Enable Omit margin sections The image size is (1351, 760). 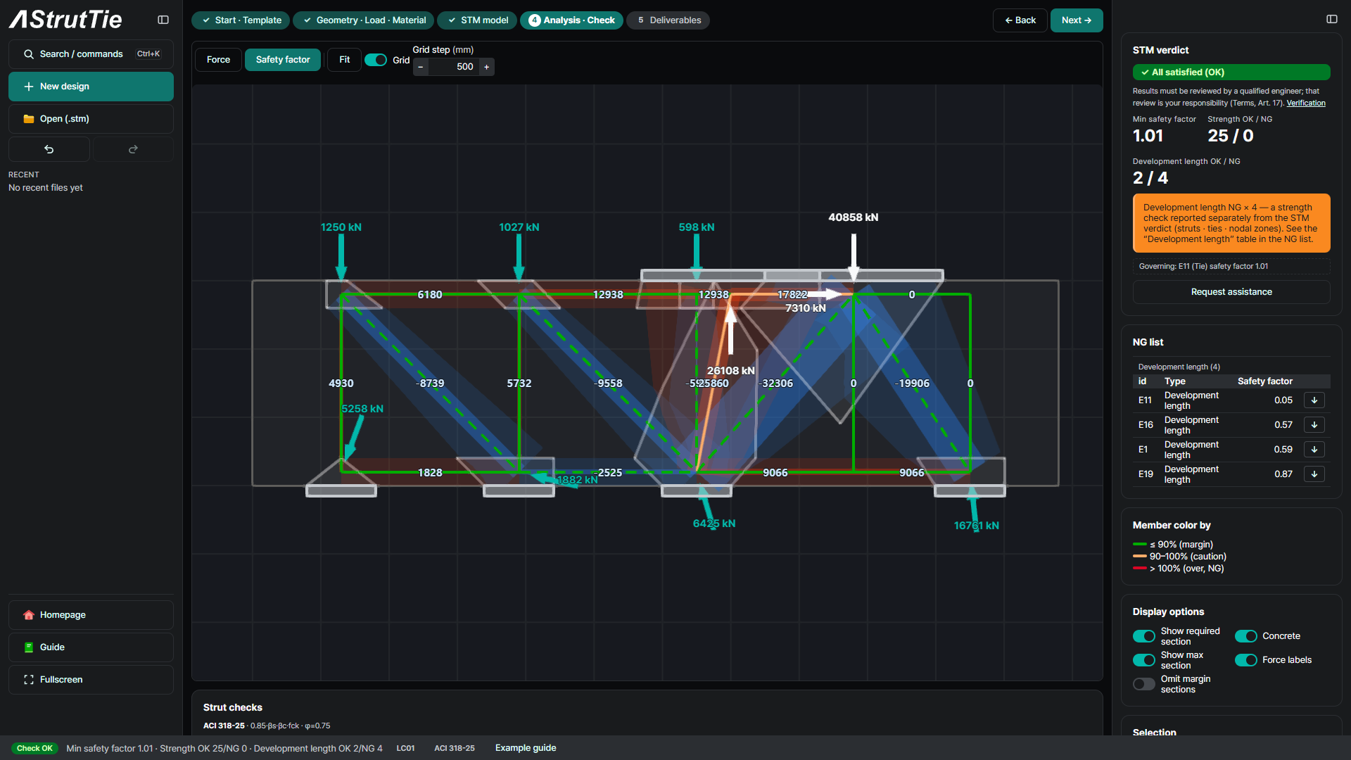click(x=1143, y=684)
